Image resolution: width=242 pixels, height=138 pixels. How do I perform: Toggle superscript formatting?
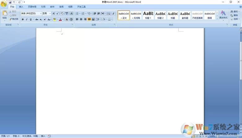(x=45, y=20)
